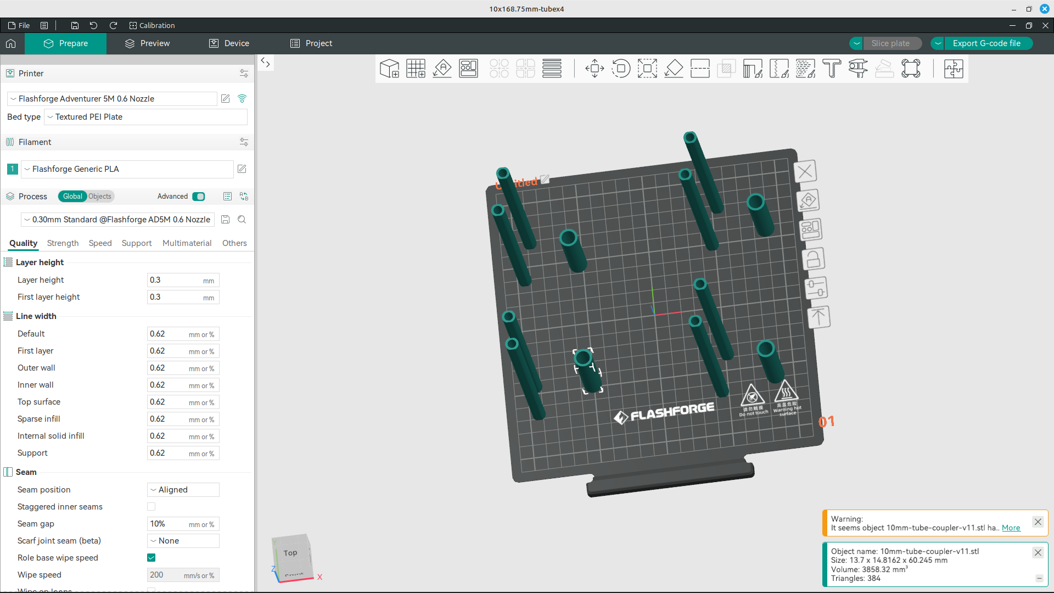Click the Add object cube icon
This screenshot has height=593, width=1054.
click(389, 69)
